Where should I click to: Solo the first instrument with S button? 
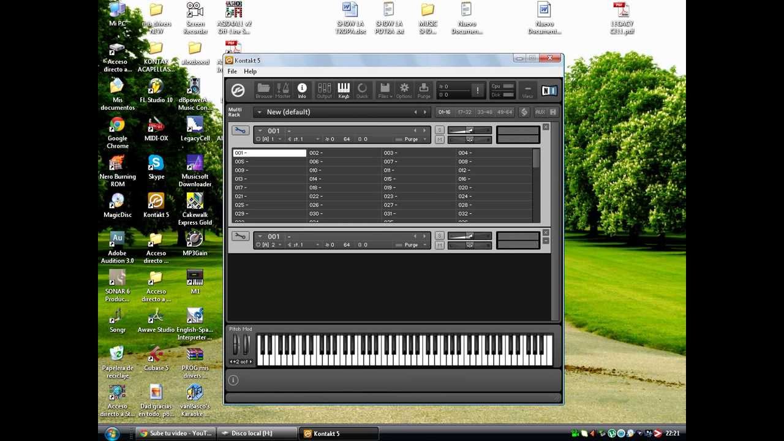(x=439, y=130)
